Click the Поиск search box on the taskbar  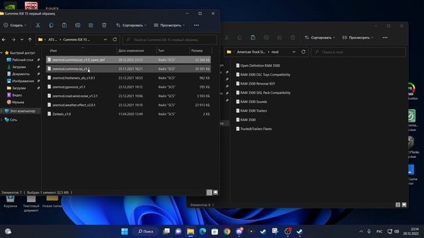[146, 231]
